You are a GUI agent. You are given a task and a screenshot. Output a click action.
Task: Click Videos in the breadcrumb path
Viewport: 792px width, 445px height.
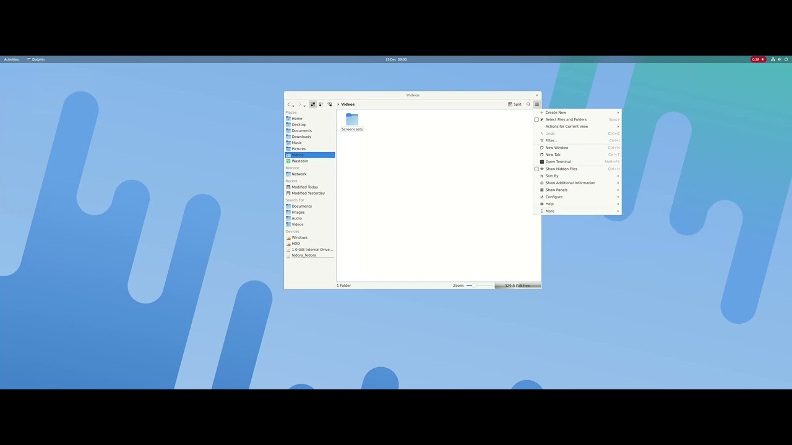click(x=348, y=104)
